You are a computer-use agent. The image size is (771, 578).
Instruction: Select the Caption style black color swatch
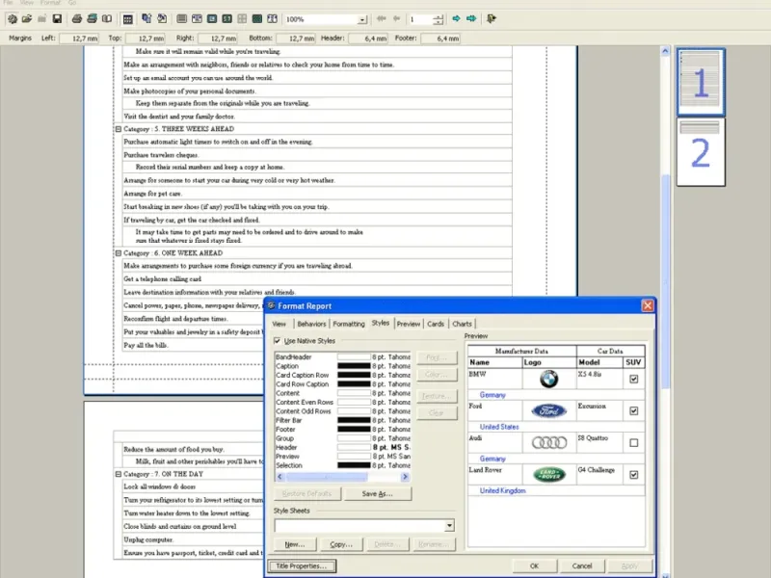point(354,366)
